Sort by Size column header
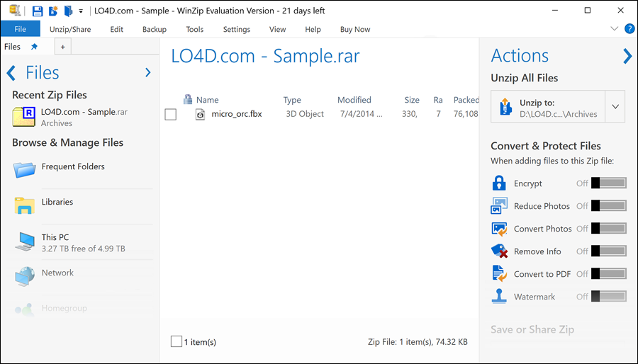 412,100
